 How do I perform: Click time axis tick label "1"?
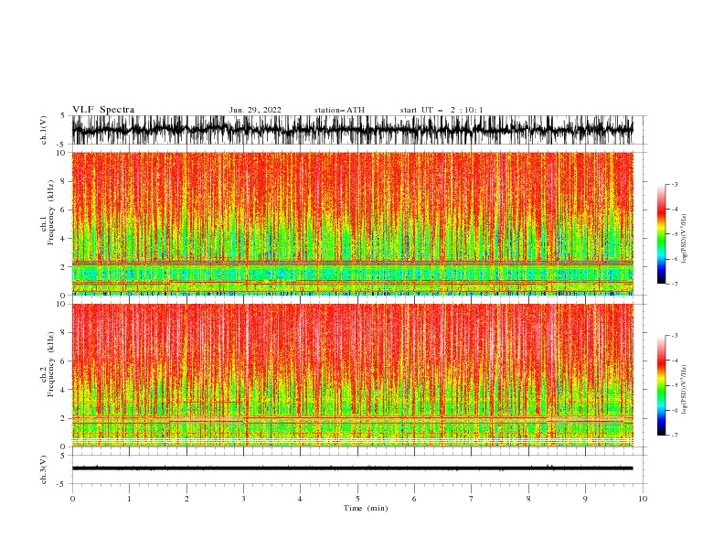[x=129, y=499]
